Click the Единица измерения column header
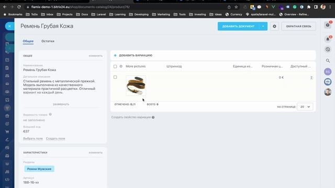The height and width of the screenshot is (188, 335). click(x=243, y=66)
